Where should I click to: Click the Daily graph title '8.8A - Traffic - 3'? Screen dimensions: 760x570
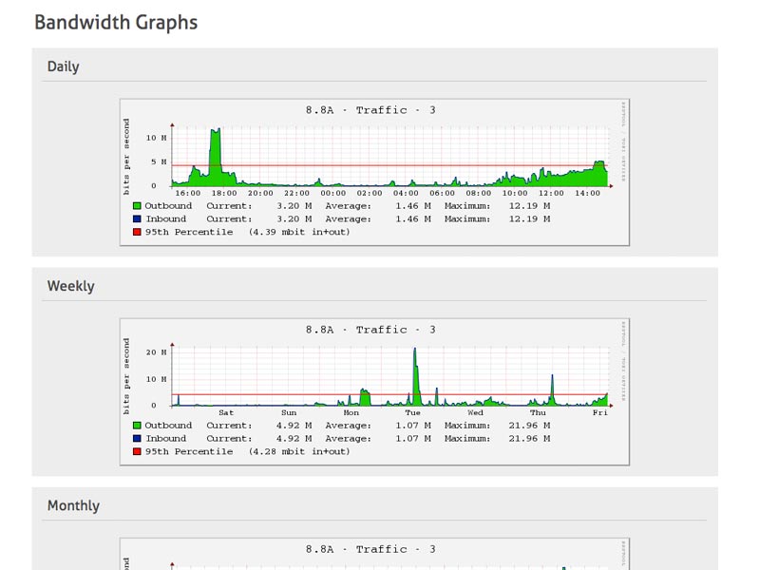pos(370,110)
